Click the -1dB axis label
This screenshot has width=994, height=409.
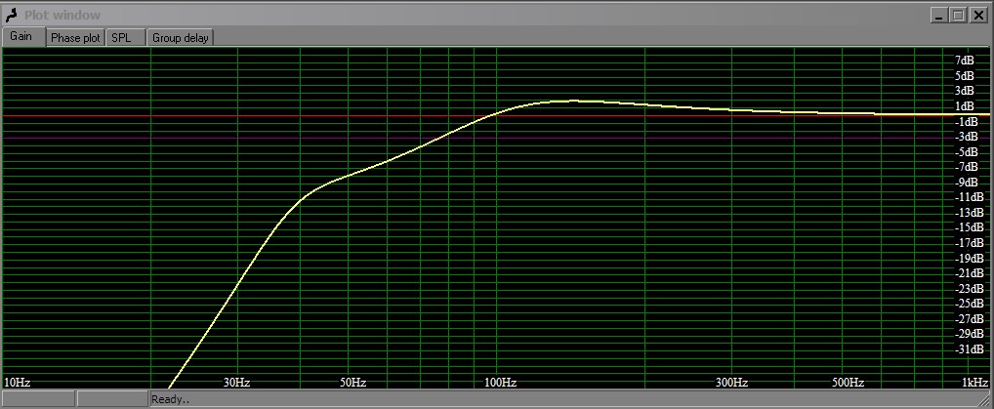click(966, 121)
